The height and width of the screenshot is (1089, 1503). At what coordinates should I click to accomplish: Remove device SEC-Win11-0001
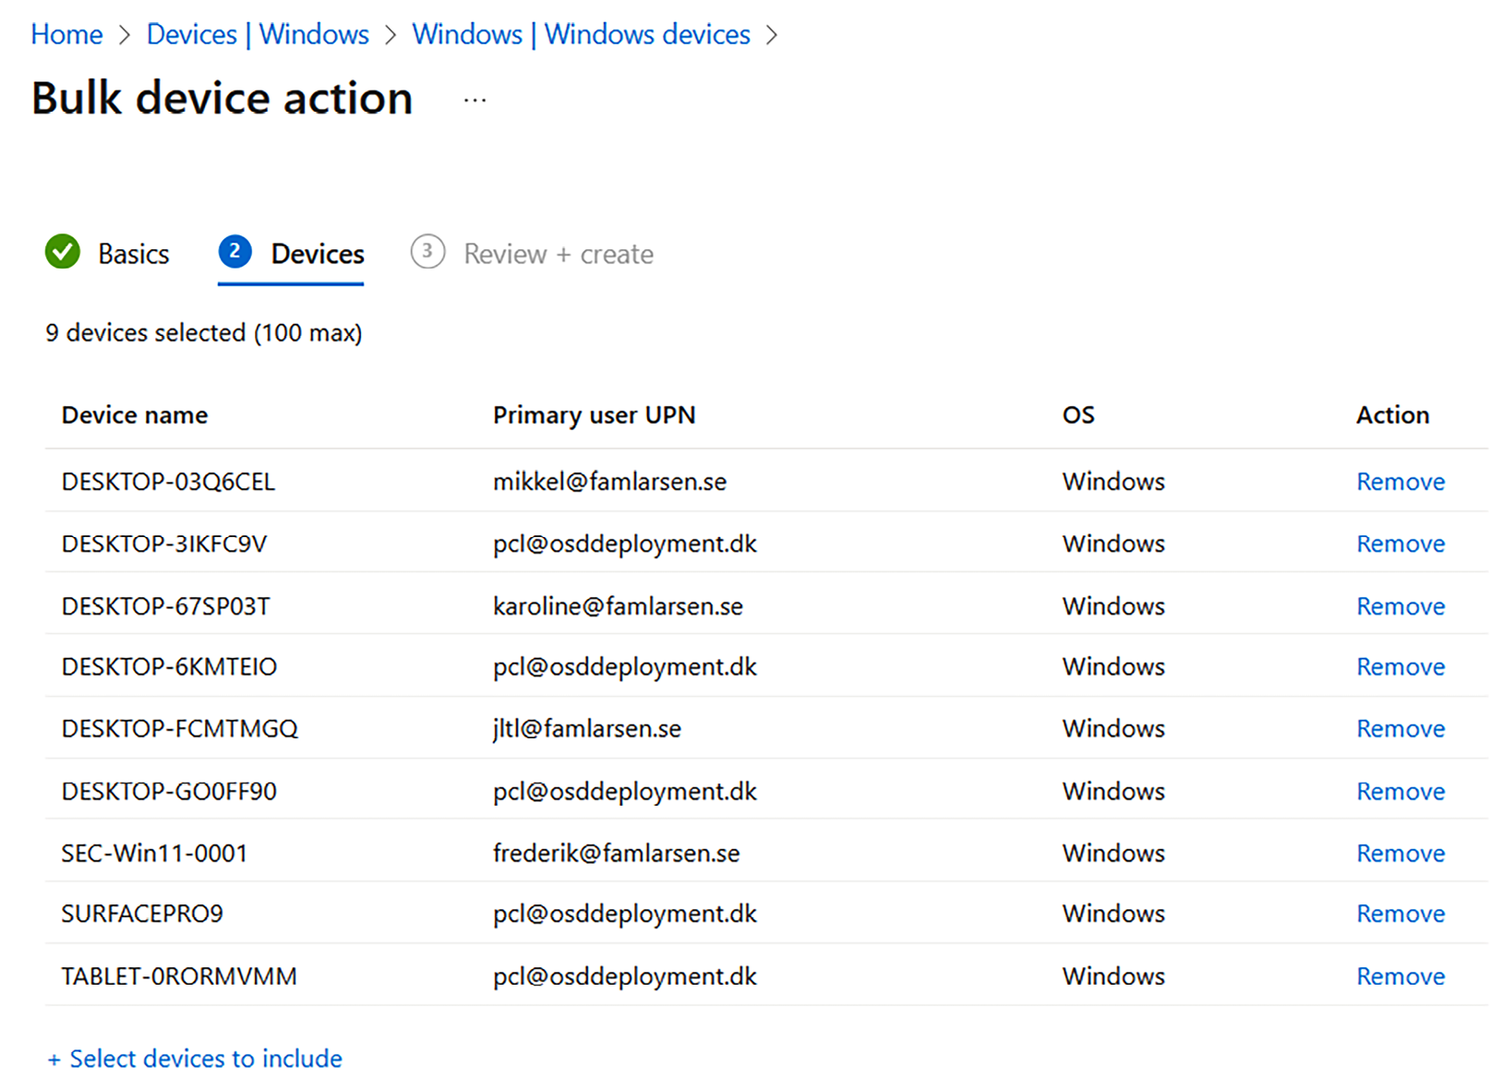pyautogui.click(x=1400, y=853)
